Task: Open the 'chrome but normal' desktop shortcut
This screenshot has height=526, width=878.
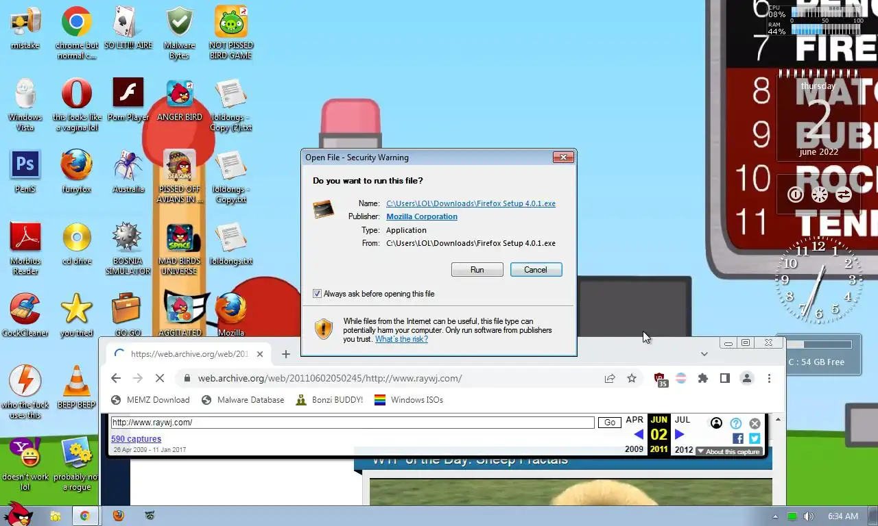Action: tap(77, 32)
